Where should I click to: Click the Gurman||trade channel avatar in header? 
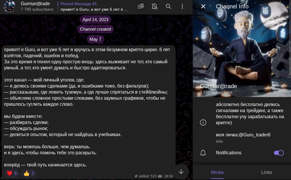pyautogui.click(x=10, y=7)
